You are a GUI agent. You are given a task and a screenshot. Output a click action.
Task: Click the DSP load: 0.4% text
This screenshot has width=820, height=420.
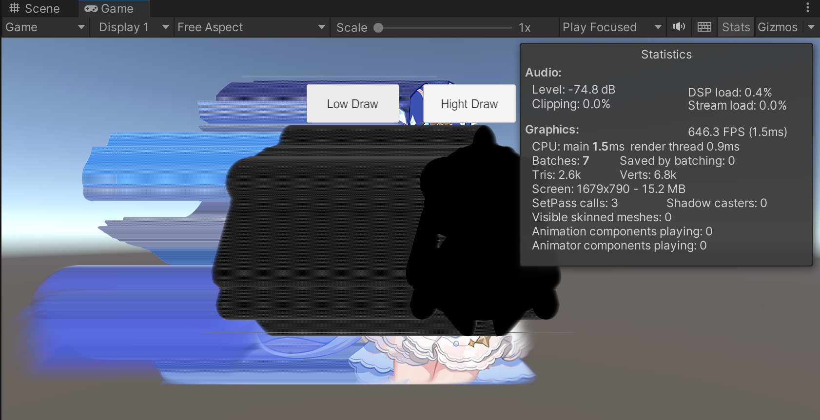[x=730, y=93]
